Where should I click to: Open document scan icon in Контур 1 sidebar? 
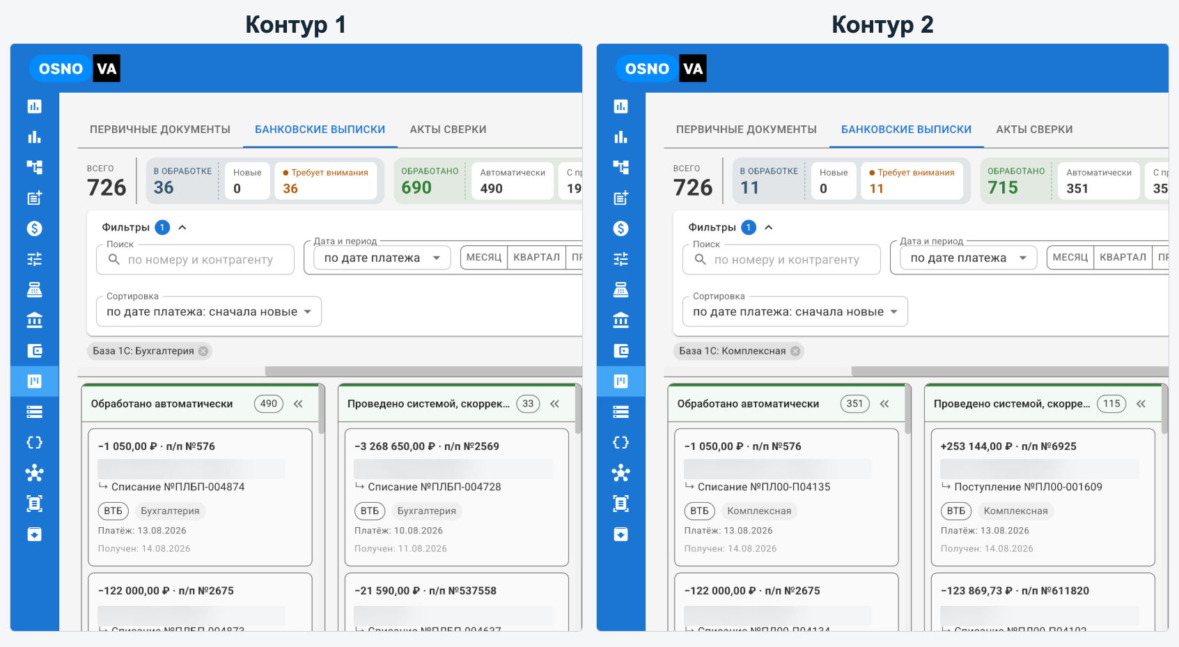tap(34, 504)
